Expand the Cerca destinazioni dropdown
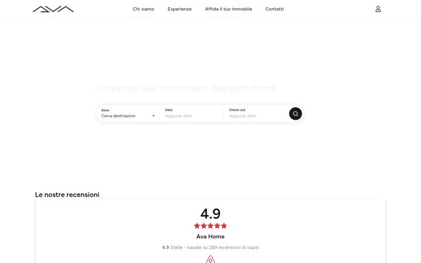Screen dimensions: 421x263 [x=128, y=116]
